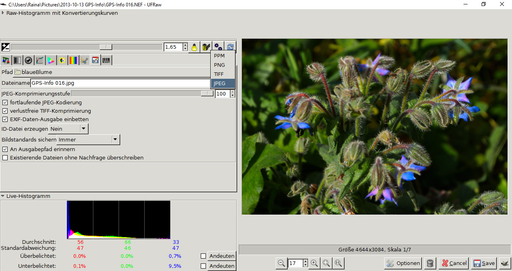Image resolution: width=512 pixels, height=271 pixels.
Task: Open the white balance tab icon
Action: 6,60
